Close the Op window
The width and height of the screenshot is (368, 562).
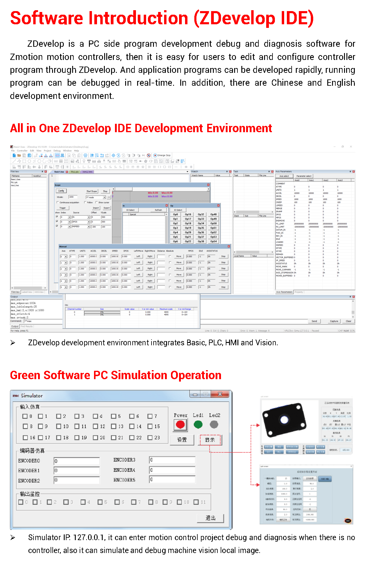click(x=219, y=206)
